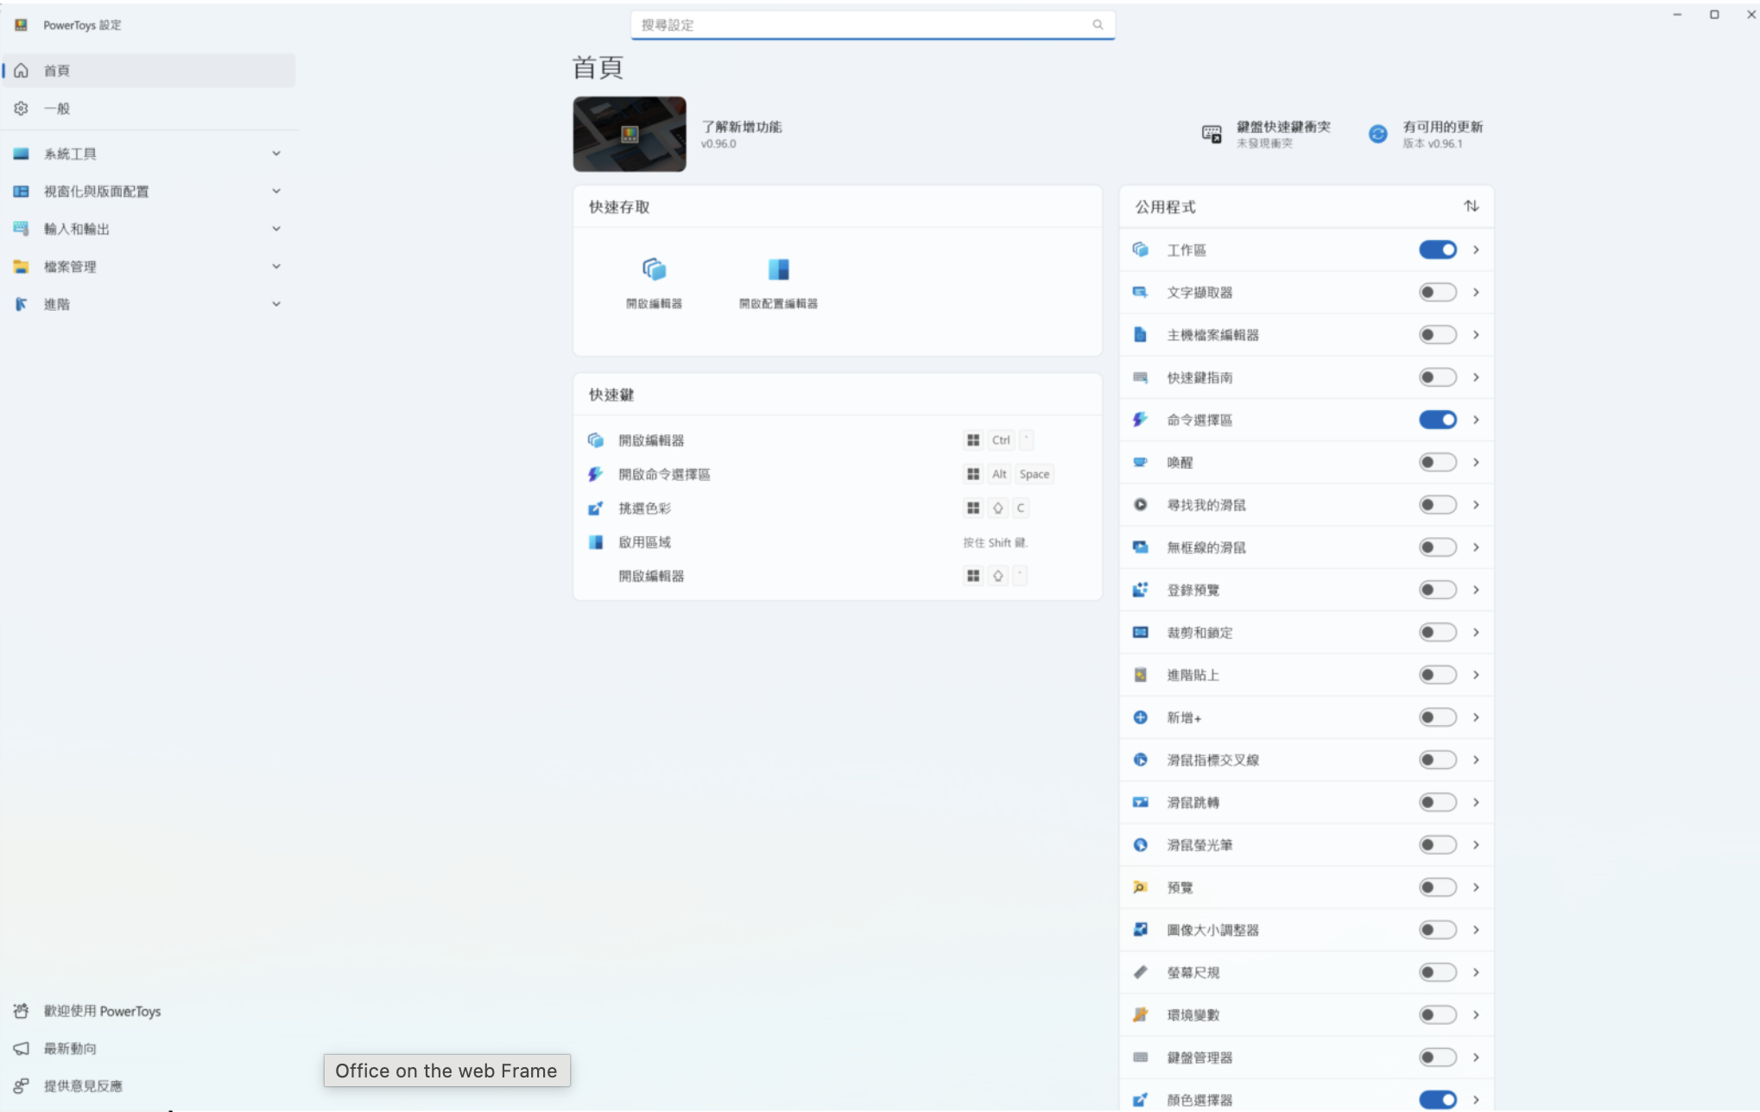
Task: Click the sort icon in 公用程式 header
Action: point(1471,206)
